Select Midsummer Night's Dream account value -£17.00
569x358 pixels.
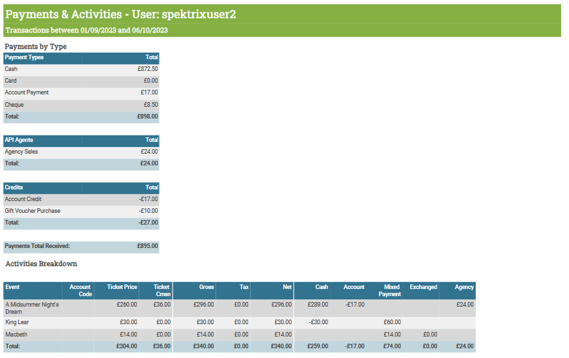355,305
